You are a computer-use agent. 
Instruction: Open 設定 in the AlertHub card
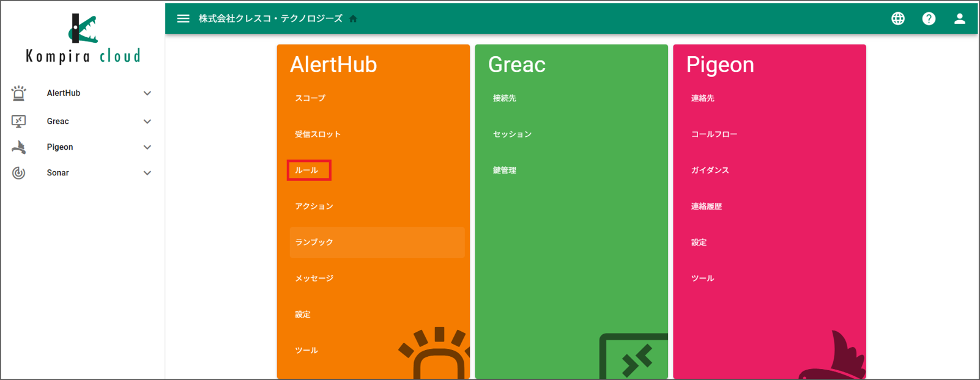click(x=303, y=315)
